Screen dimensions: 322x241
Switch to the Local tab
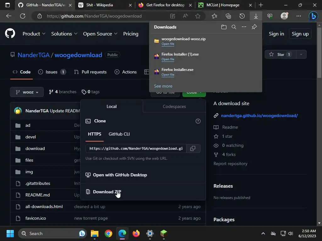click(112, 106)
